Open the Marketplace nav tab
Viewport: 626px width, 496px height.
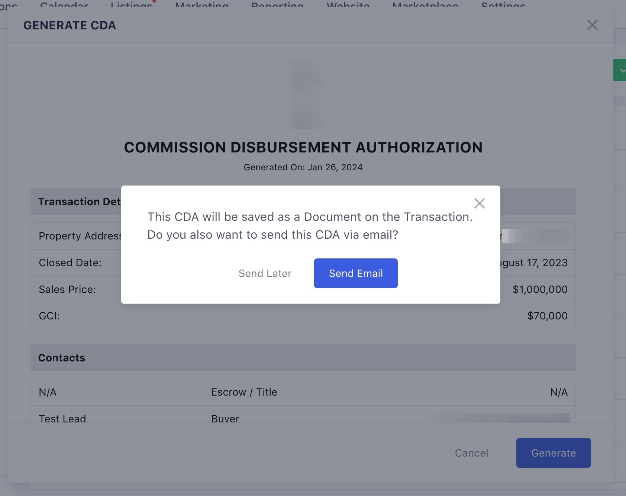pyautogui.click(x=425, y=4)
